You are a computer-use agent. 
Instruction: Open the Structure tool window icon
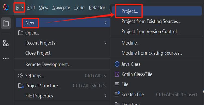click(6, 43)
